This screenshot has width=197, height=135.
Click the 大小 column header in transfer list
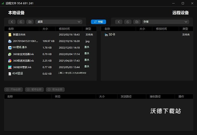pos(102,96)
